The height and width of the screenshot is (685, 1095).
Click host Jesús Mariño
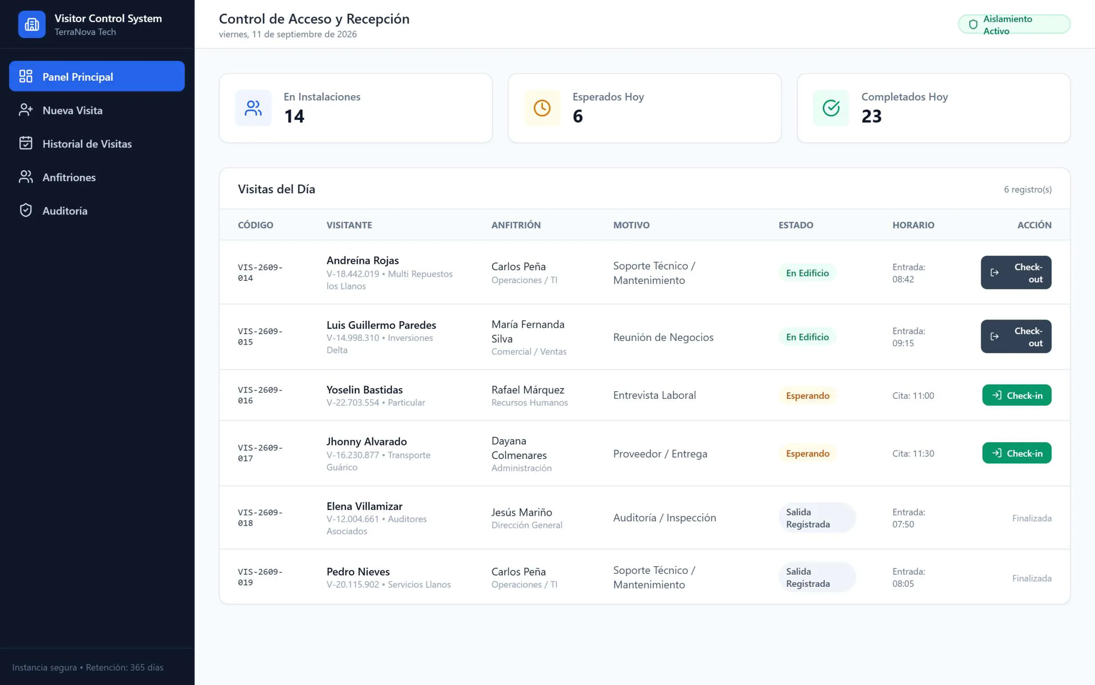[x=521, y=512]
